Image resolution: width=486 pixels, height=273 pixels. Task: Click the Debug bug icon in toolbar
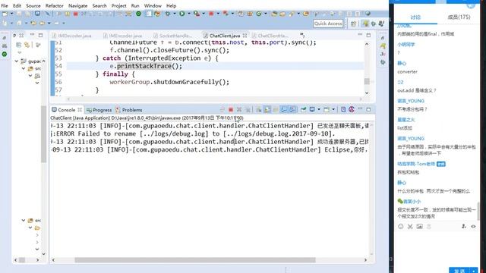click(x=168, y=14)
